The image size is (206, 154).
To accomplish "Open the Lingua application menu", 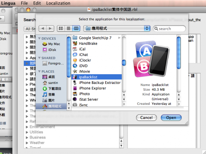I will click(x=8, y=3).
